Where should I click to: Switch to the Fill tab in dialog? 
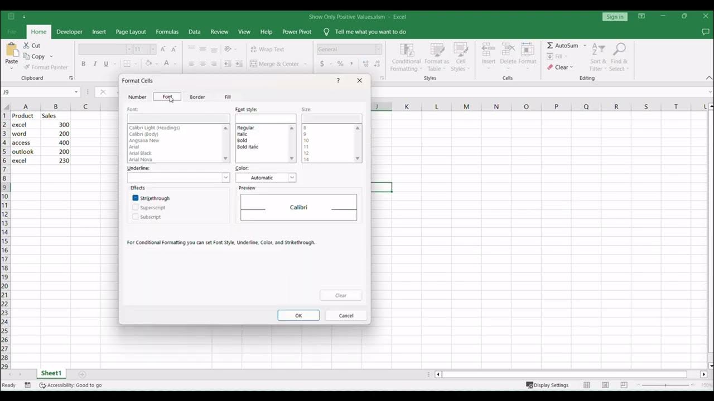click(x=228, y=97)
